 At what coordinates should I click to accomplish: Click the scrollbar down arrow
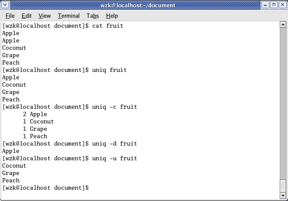pos(283,196)
